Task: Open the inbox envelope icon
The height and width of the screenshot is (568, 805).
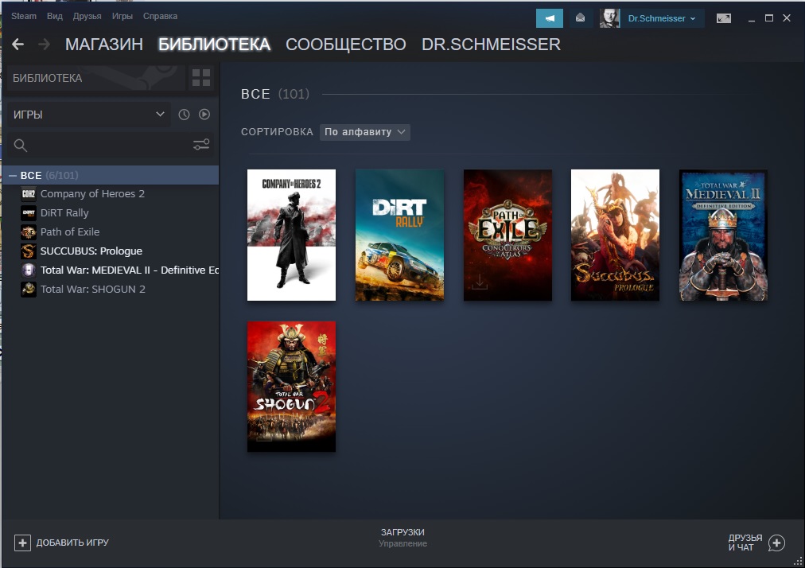Action: click(580, 18)
